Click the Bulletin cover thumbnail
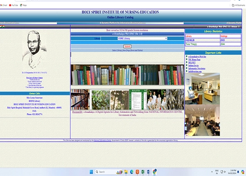 point(138,99)
